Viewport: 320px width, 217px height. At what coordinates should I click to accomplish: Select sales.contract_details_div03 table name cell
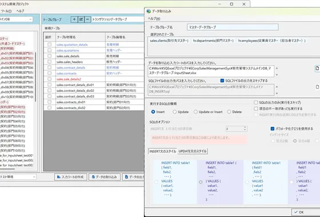tap(81, 97)
